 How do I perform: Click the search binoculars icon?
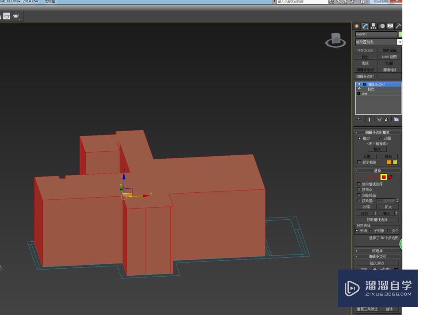pyautogui.click(x=332, y=1)
